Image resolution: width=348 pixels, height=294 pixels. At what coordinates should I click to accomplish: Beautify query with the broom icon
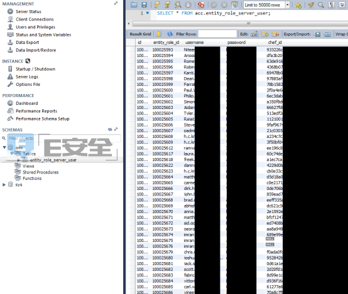coord(311,4)
